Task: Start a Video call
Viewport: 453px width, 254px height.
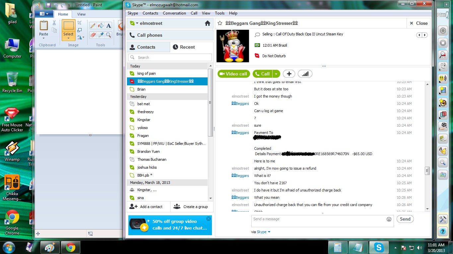Action: [x=233, y=74]
